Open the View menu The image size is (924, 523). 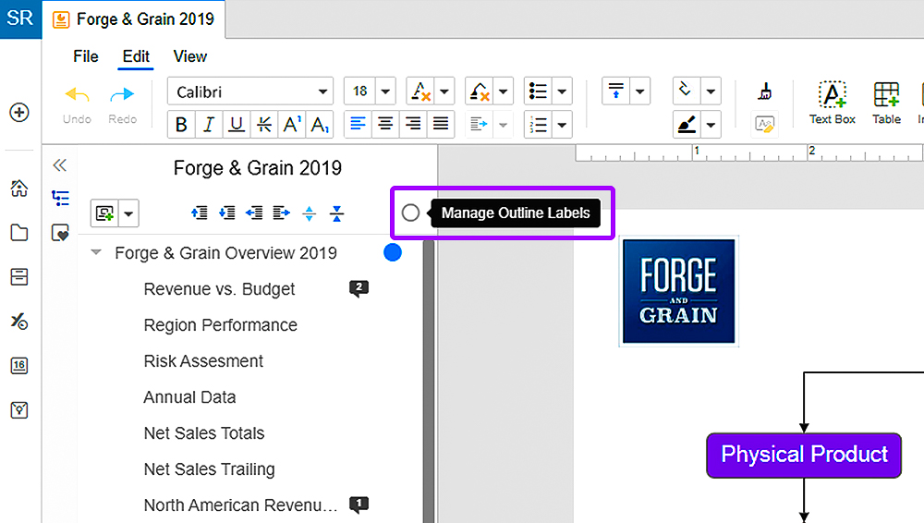coord(189,56)
